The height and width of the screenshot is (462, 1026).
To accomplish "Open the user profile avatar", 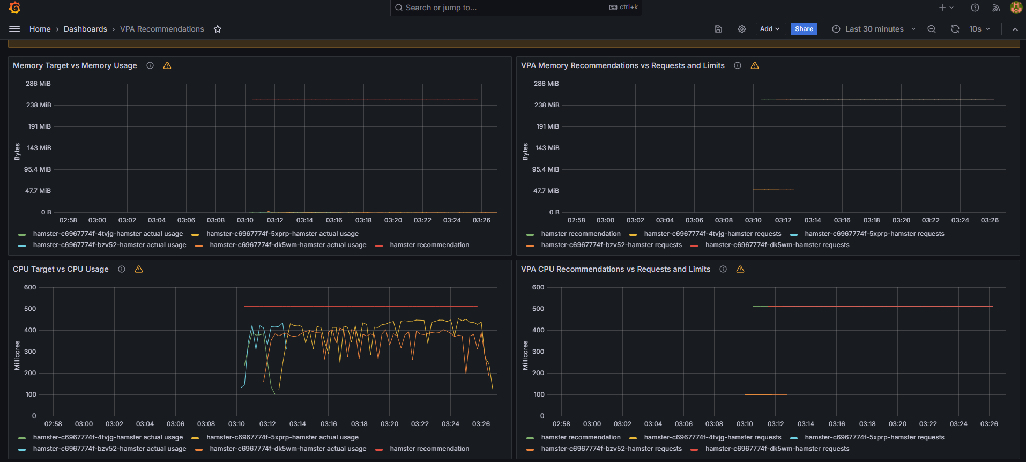I will (x=1016, y=8).
